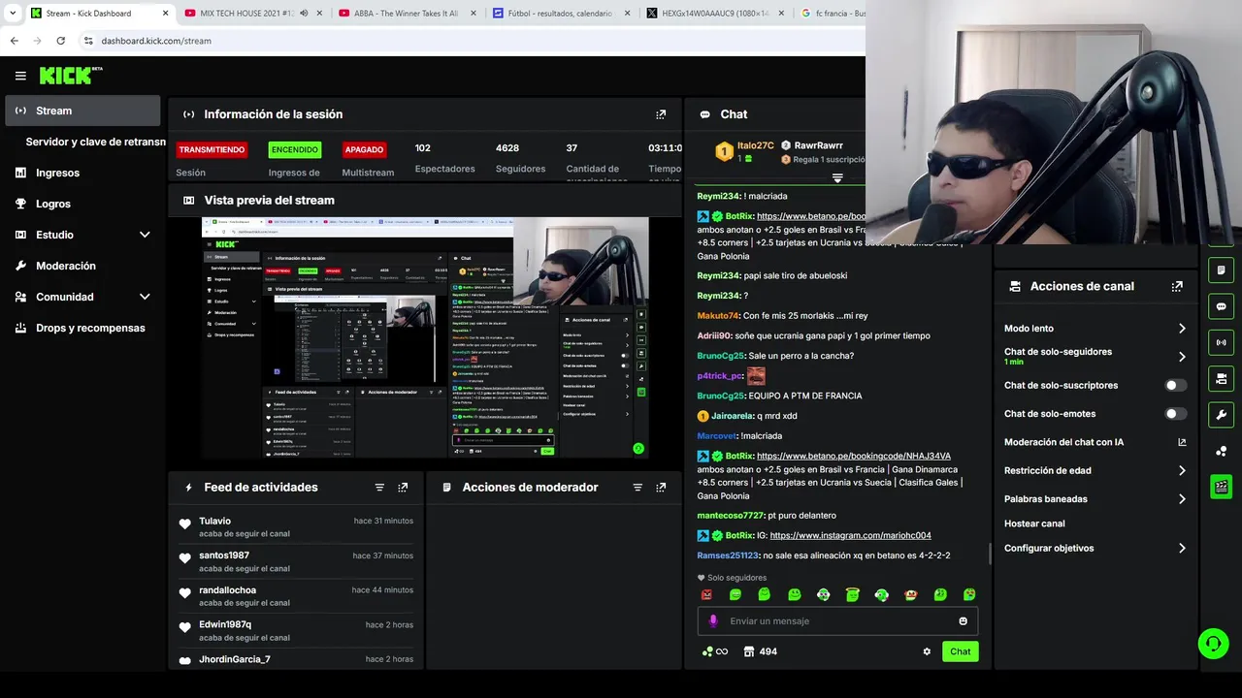
Task: Click the wrench icon in right sidebar
Action: [x=1221, y=415]
